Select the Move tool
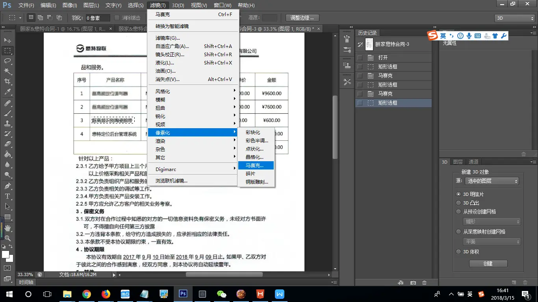Screen dimensions: 538x302 point(7,40)
